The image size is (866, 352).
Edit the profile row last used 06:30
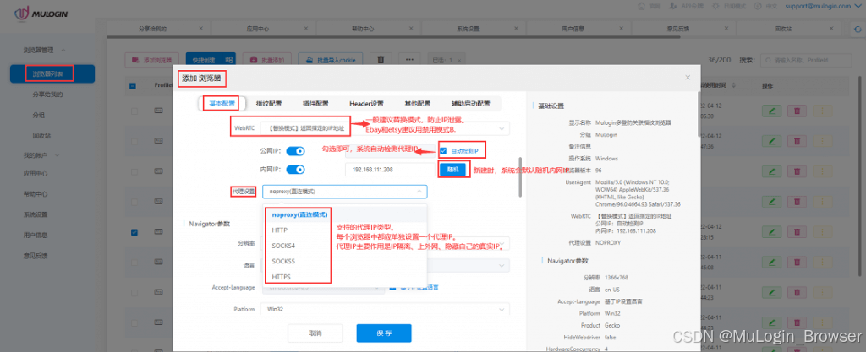[771, 111]
